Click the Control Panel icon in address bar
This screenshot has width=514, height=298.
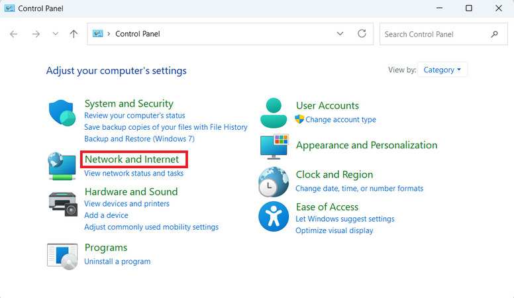click(x=97, y=33)
